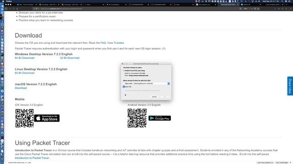Check 'Do this automatically' checkbox in dialog
The width and height of the screenshot is (293, 164).
124,91
